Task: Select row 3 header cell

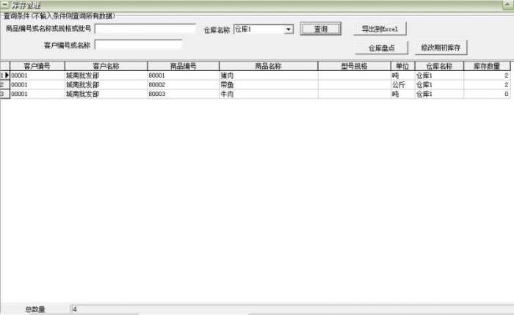Action: pos(5,94)
